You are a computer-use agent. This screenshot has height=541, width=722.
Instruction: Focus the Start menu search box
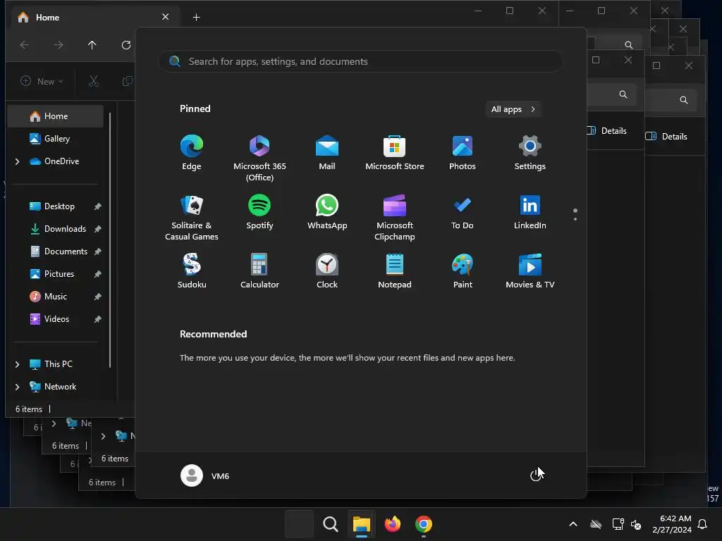(361, 62)
